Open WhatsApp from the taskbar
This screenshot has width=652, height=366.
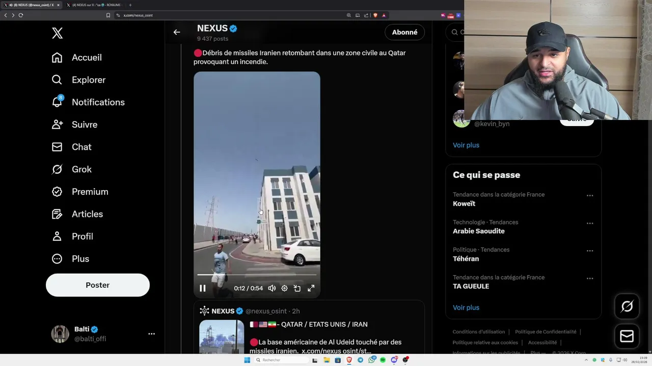pos(372,360)
